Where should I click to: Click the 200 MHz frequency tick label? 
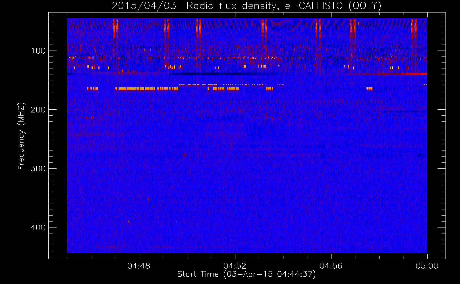38,110
